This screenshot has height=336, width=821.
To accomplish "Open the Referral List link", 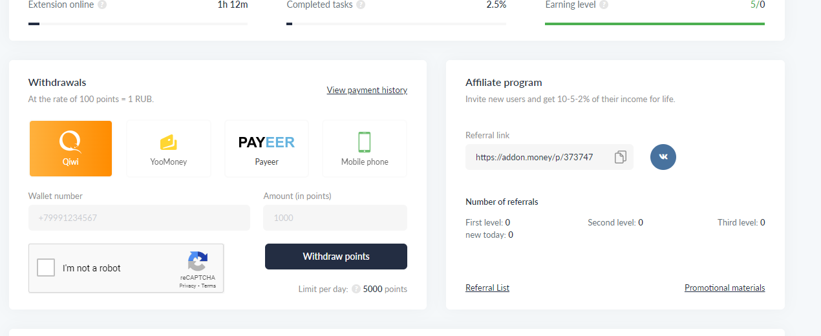I will 487,288.
